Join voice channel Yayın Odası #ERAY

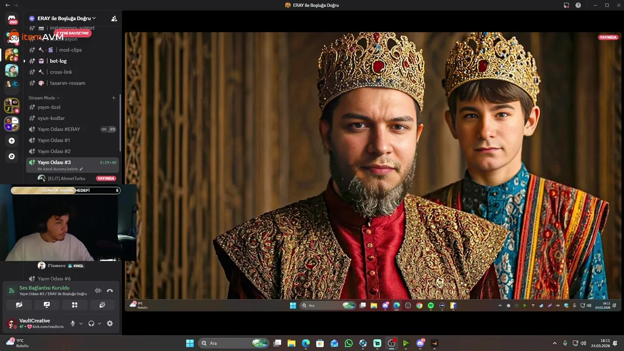(72, 129)
